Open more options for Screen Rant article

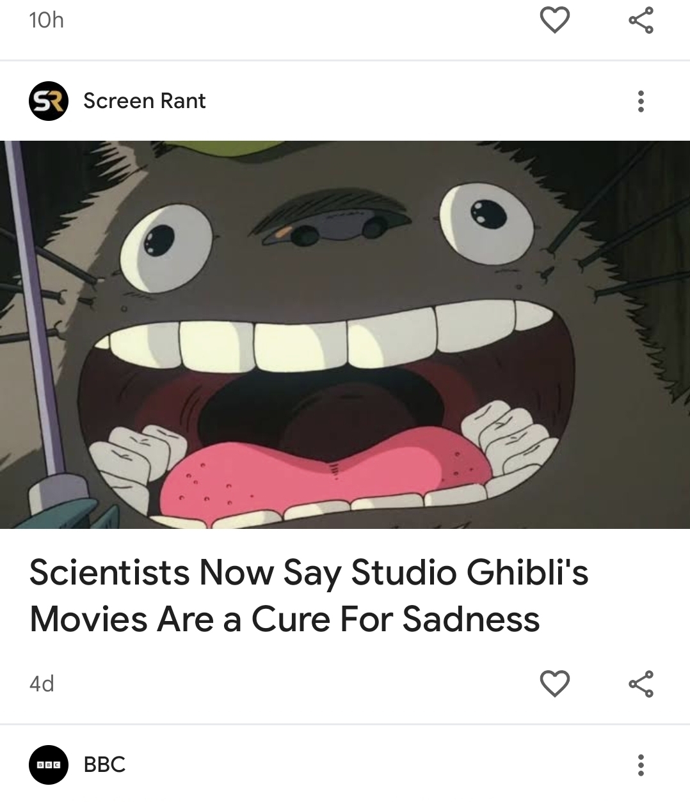pos(641,101)
